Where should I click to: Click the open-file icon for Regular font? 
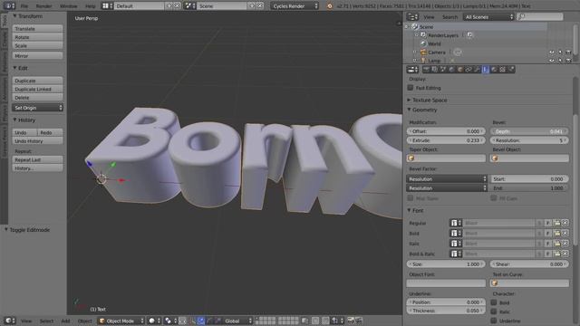point(556,223)
